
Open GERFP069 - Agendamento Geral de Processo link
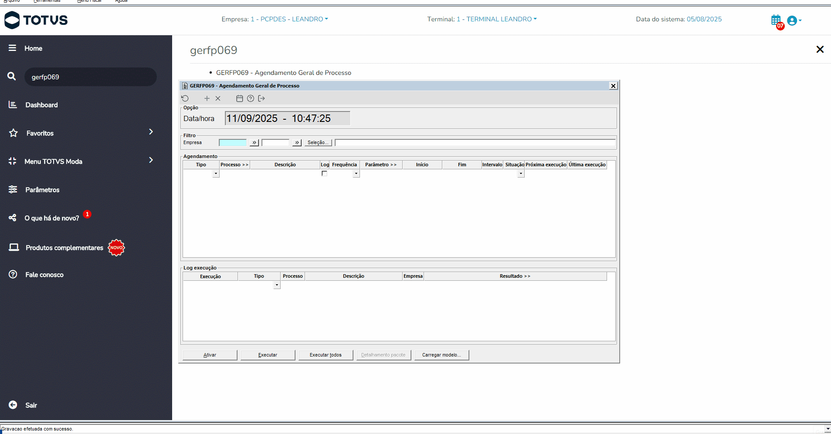pos(284,73)
